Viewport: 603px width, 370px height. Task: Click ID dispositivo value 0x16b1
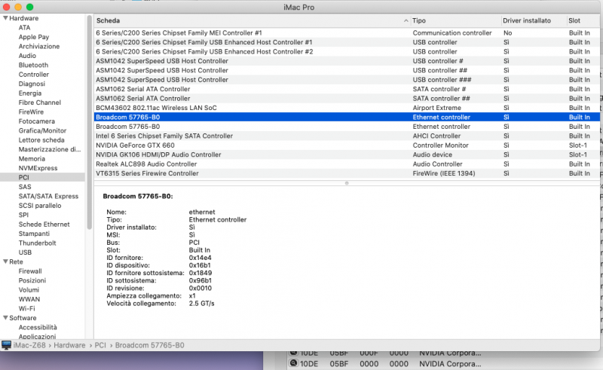[x=200, y=265]
